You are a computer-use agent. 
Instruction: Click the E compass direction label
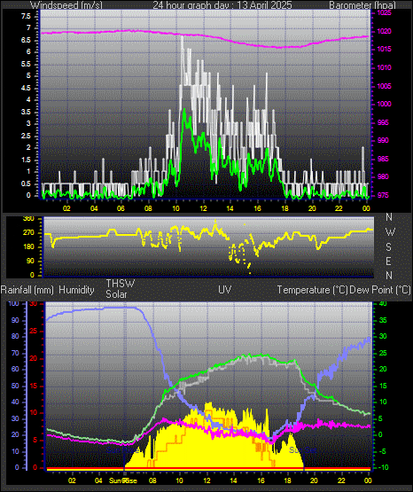click(x=388, y=261)
